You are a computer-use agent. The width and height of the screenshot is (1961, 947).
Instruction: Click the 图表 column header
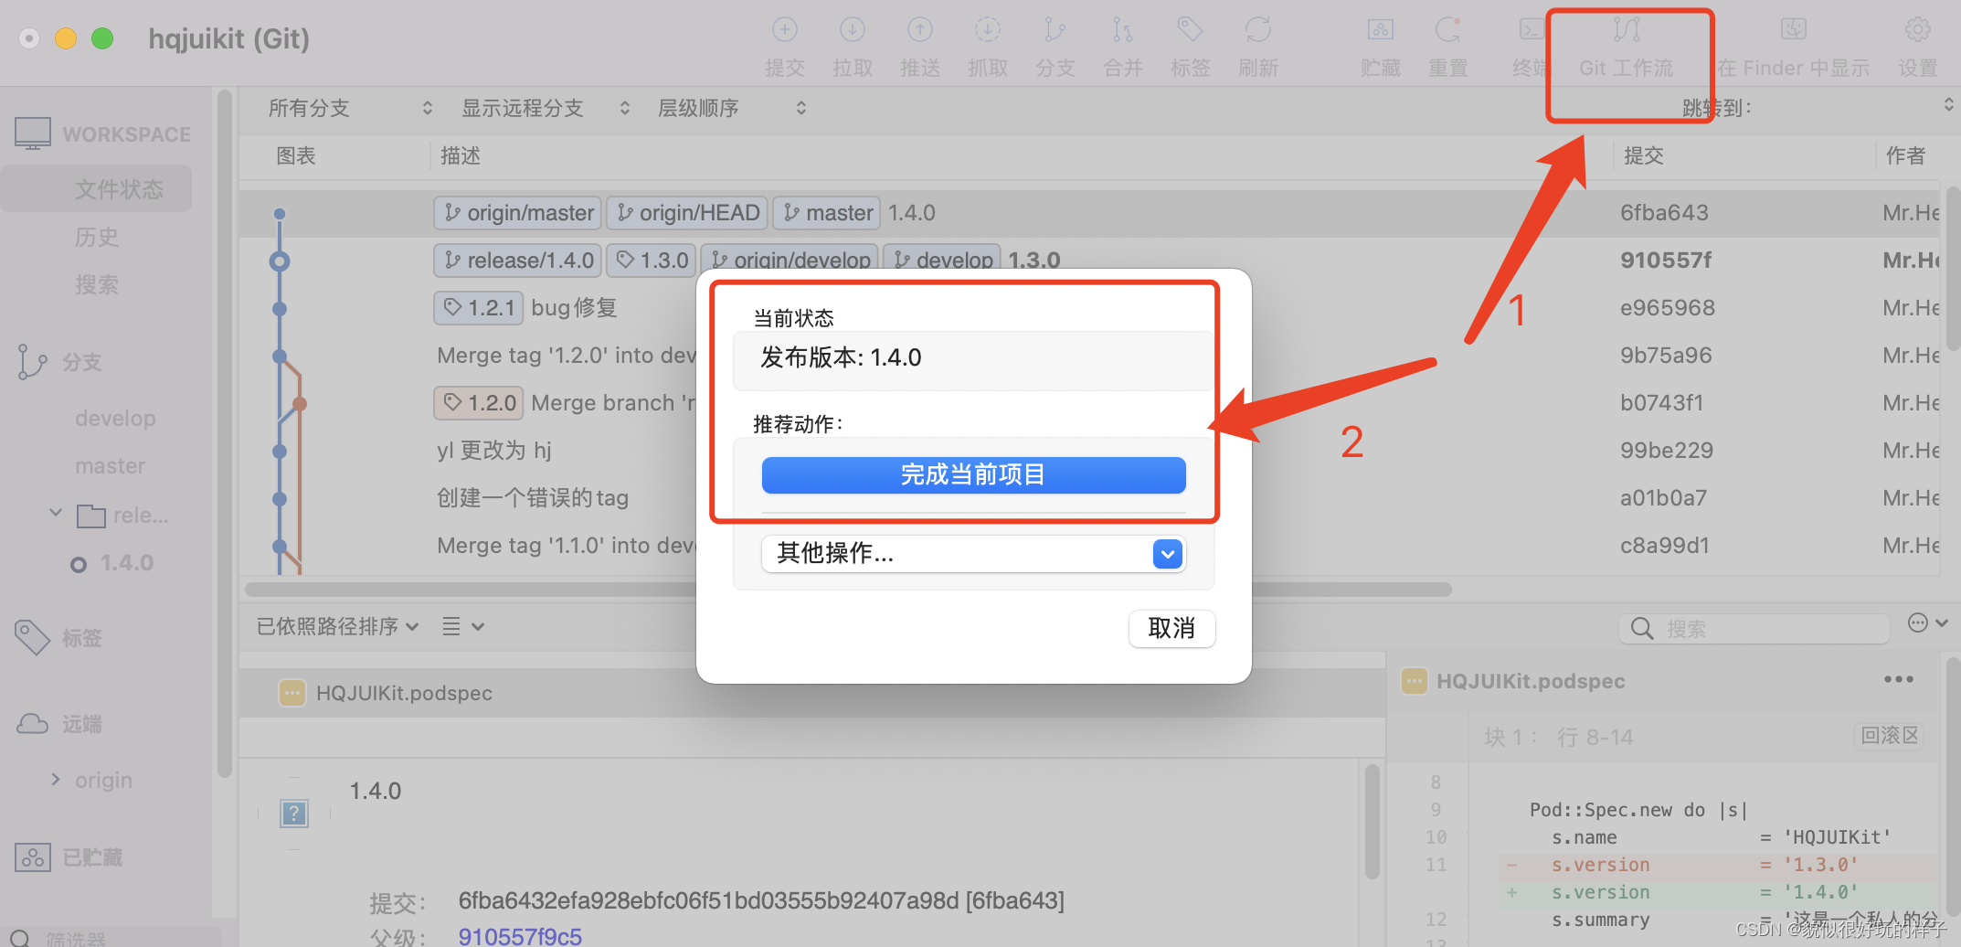296,156
